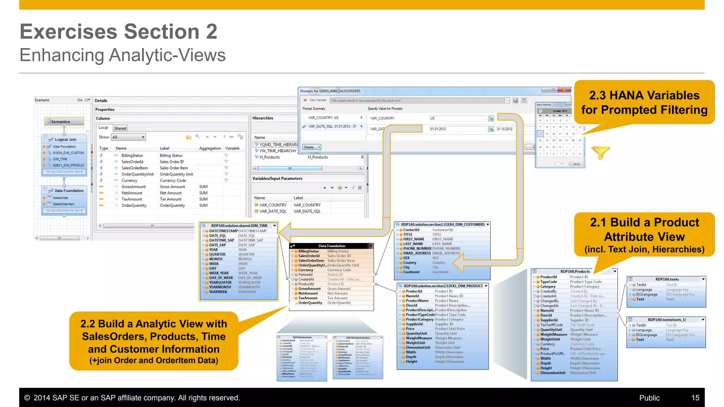Open the RDP160.texts header dropdown

tap(703, 279)
